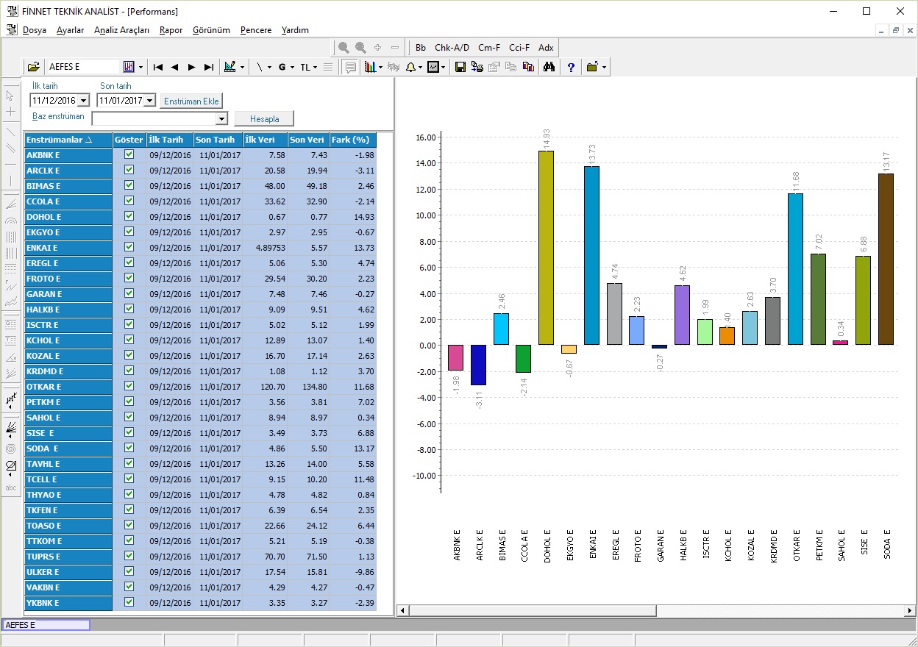Click the locked folder toolbar icon
The height and width of the screenshot is (647, 918).
(592, 67)
